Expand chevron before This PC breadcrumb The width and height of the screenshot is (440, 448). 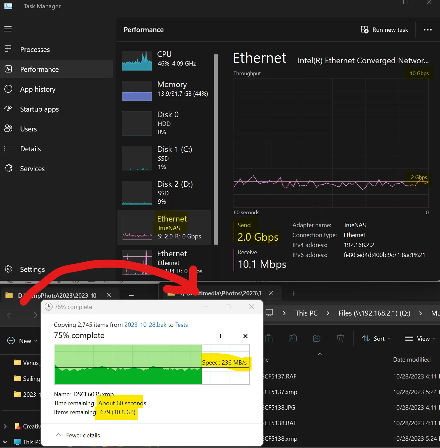point(284,313)
